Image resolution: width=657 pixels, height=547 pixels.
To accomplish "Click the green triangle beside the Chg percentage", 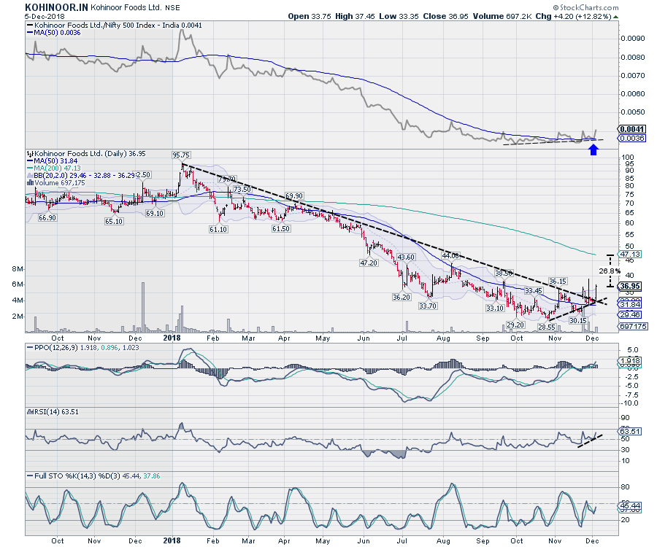I will 615,15.
